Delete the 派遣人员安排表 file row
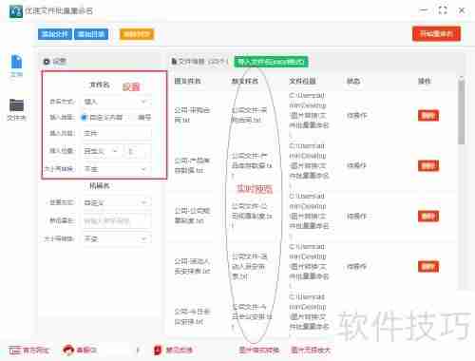This screenshot has height=361, width=475. pyautogui.click(x=428, y=266)
